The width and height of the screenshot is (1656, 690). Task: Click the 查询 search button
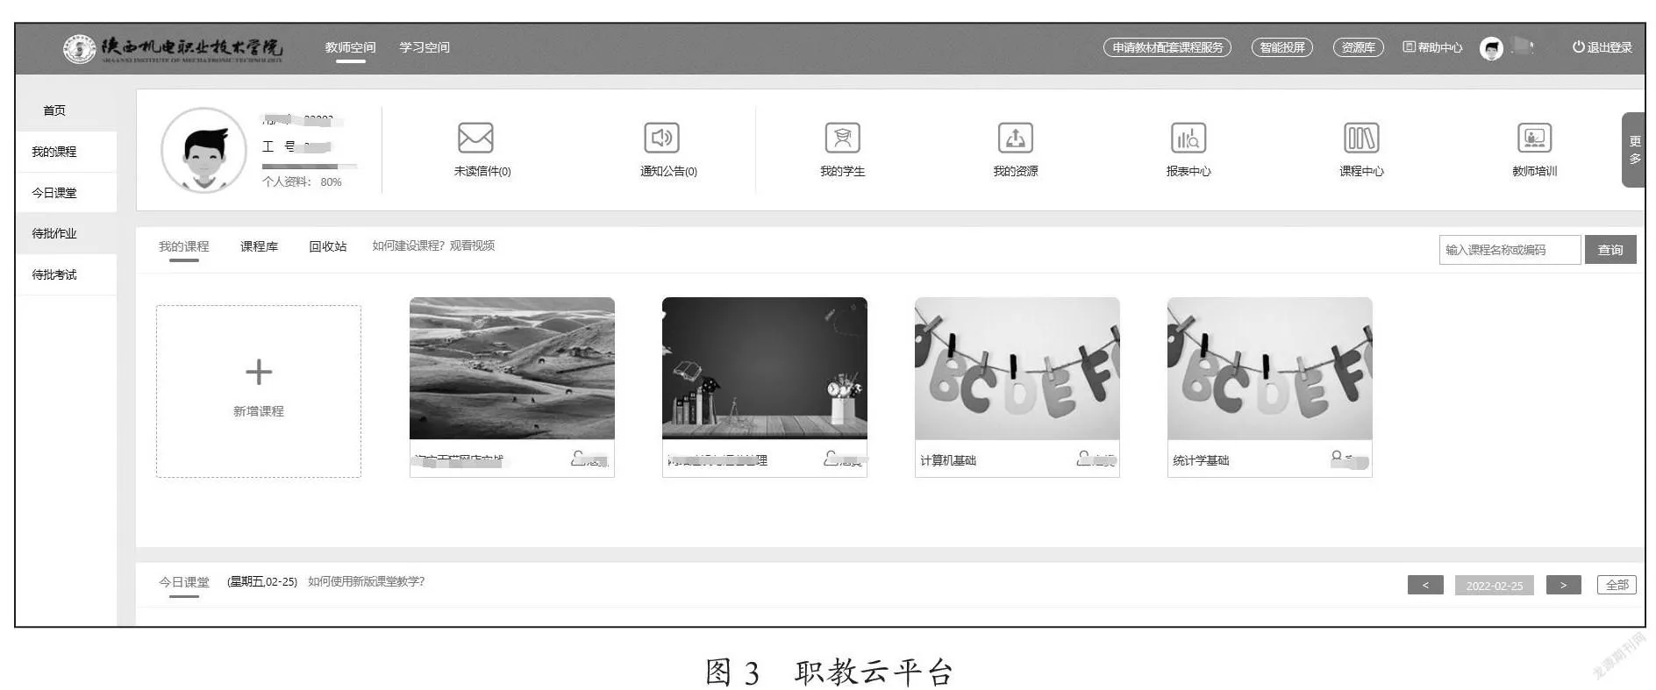tap(1610, 250)
